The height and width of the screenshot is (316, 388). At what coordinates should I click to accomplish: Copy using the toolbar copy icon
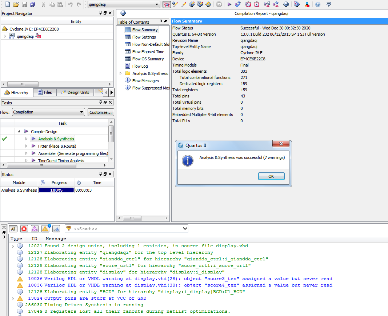52,4
